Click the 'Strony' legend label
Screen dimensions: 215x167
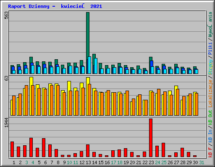click(x=210, y=67)
